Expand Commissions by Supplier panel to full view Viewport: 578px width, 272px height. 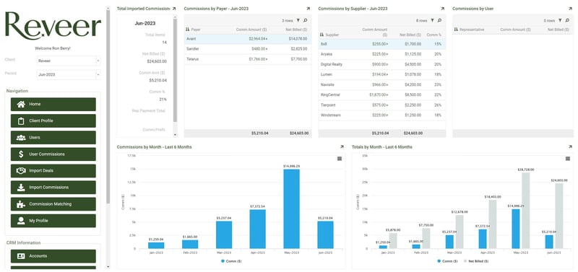point(443,9)
